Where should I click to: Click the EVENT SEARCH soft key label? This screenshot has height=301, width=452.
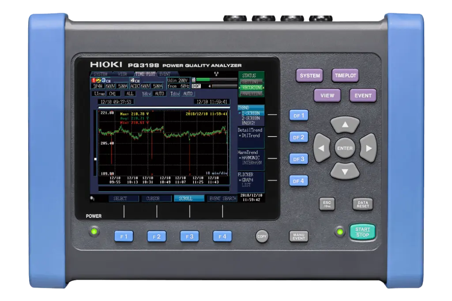coord(222,199)
